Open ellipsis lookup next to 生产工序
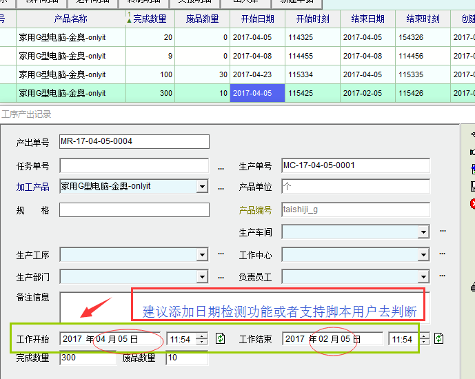 click(x=221, y=254)
